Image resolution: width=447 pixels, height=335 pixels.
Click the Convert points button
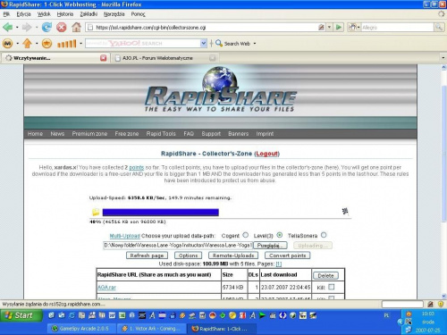pos(288,255)
